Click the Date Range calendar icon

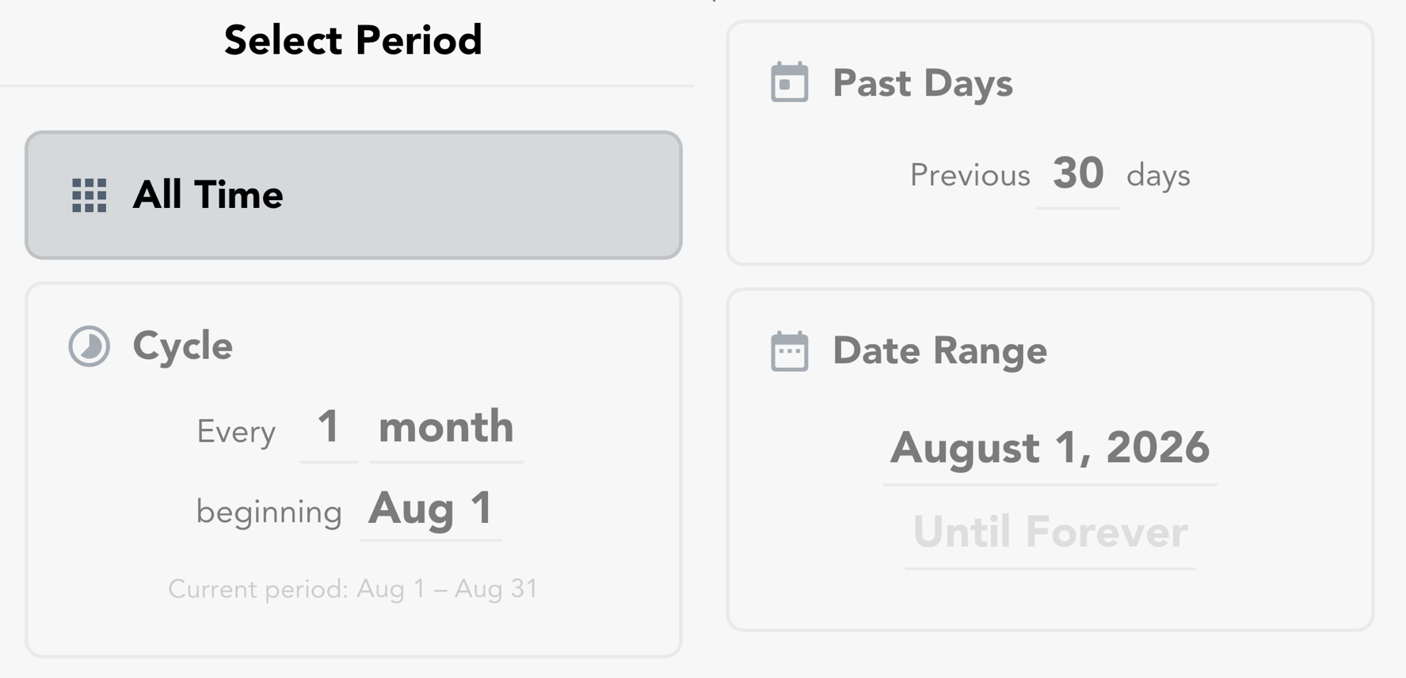tap(789, 350)
